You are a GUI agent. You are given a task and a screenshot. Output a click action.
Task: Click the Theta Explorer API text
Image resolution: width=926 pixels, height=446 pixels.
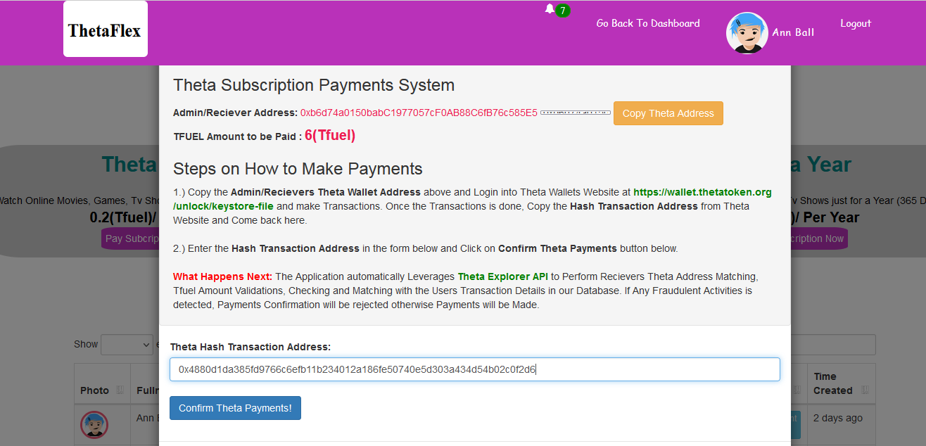coord(503,276)
